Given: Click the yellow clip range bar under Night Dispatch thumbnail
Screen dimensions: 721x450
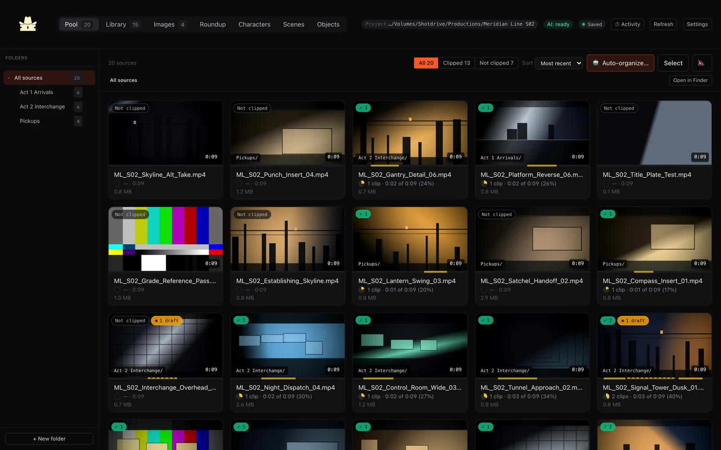Looking at the screenshot, I should (x=278, y=378).
